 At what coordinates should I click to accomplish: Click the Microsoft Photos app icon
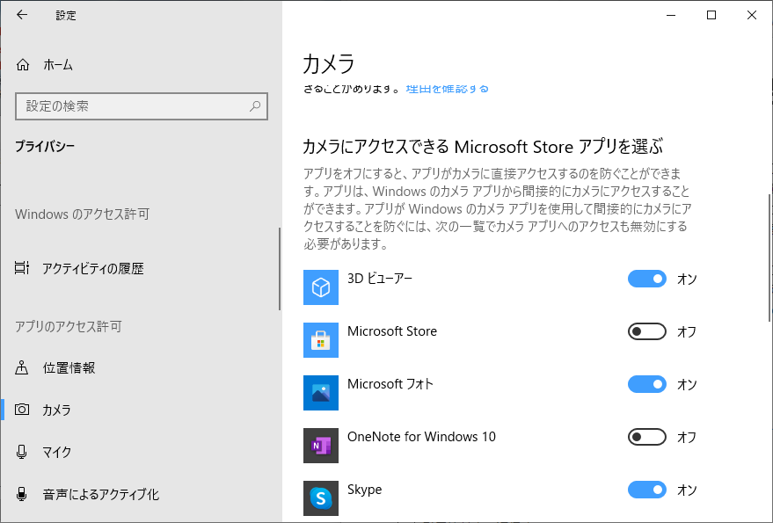pos(321,393)
